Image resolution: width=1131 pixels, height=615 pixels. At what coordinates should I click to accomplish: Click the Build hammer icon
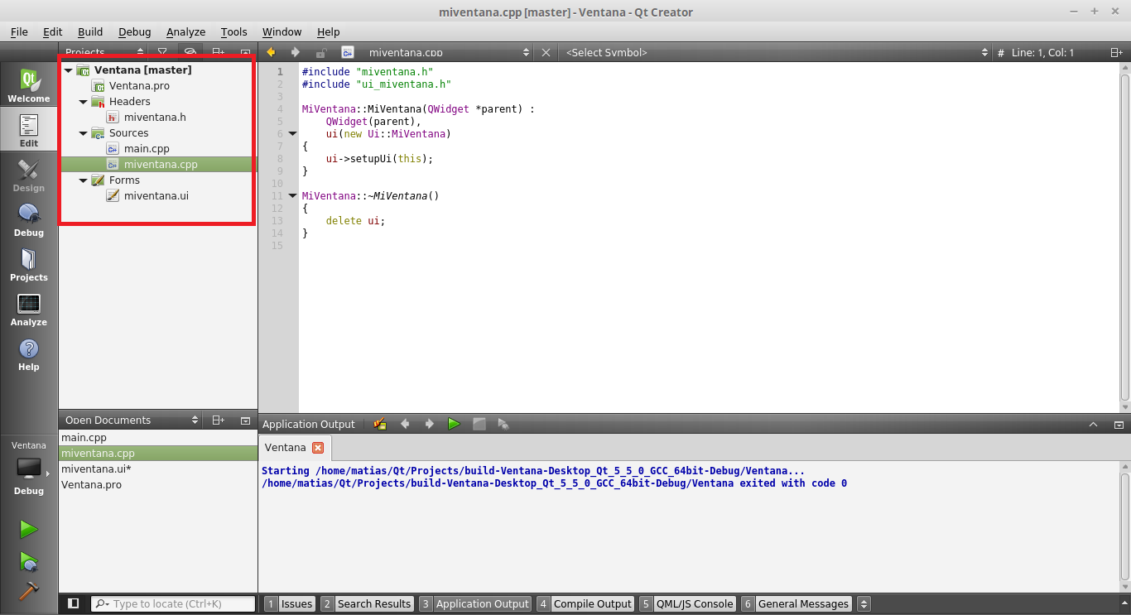pyautogui.click(x=29, y=591)
